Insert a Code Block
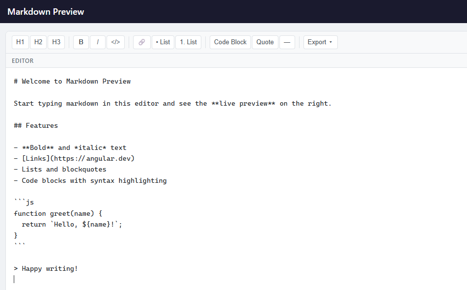The width and height of the screenshot is (467, 290). tap(230, 42)
